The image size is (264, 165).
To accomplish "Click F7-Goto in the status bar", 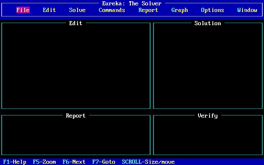I will (x=104, y=162).
